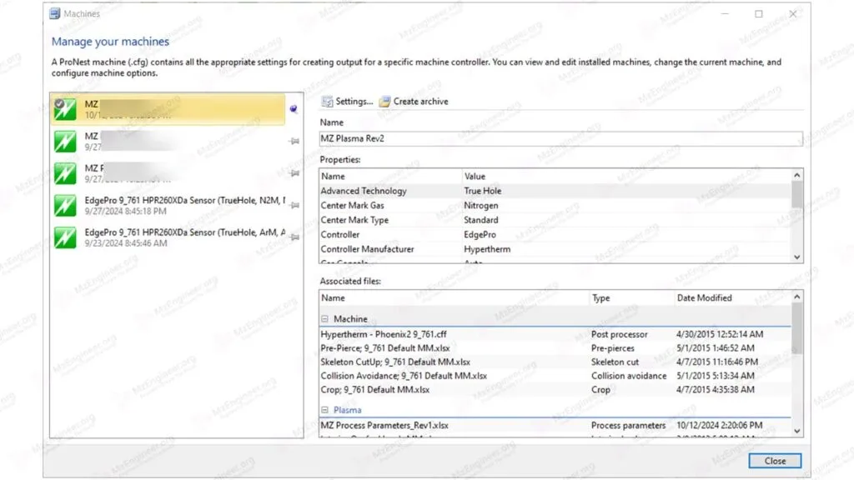Click the Settings gear icon above the Name field
This screenshot has height=480, width=854.
pyautogui.click(x=329, y=101)
